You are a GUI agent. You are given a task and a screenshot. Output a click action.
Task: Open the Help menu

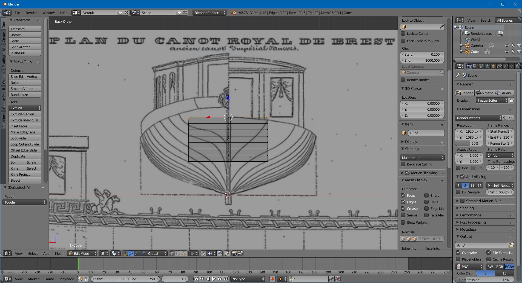(x=64, y=13)
